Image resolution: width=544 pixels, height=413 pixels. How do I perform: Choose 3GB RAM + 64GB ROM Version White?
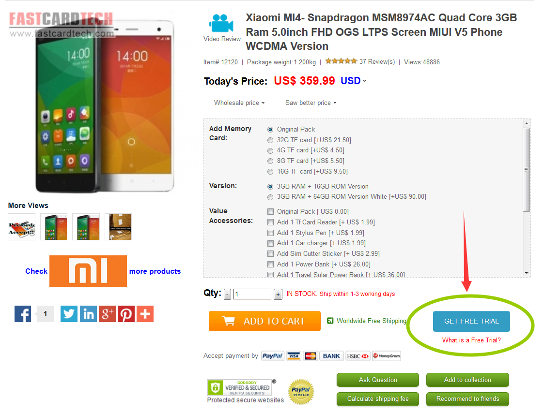pos(270,197)
